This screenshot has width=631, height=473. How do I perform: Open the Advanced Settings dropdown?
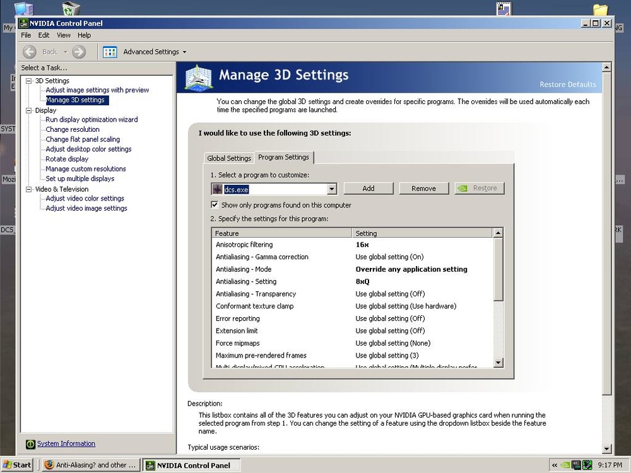[155, 52]
